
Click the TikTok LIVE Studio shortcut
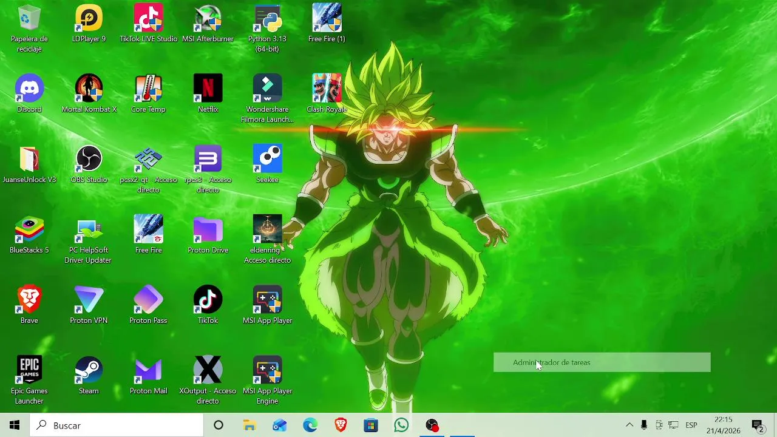(x=149, y=24)
